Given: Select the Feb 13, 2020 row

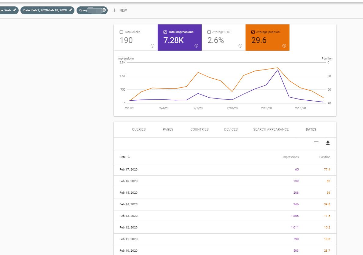Looking at the screenshot, I should [225, 216].
